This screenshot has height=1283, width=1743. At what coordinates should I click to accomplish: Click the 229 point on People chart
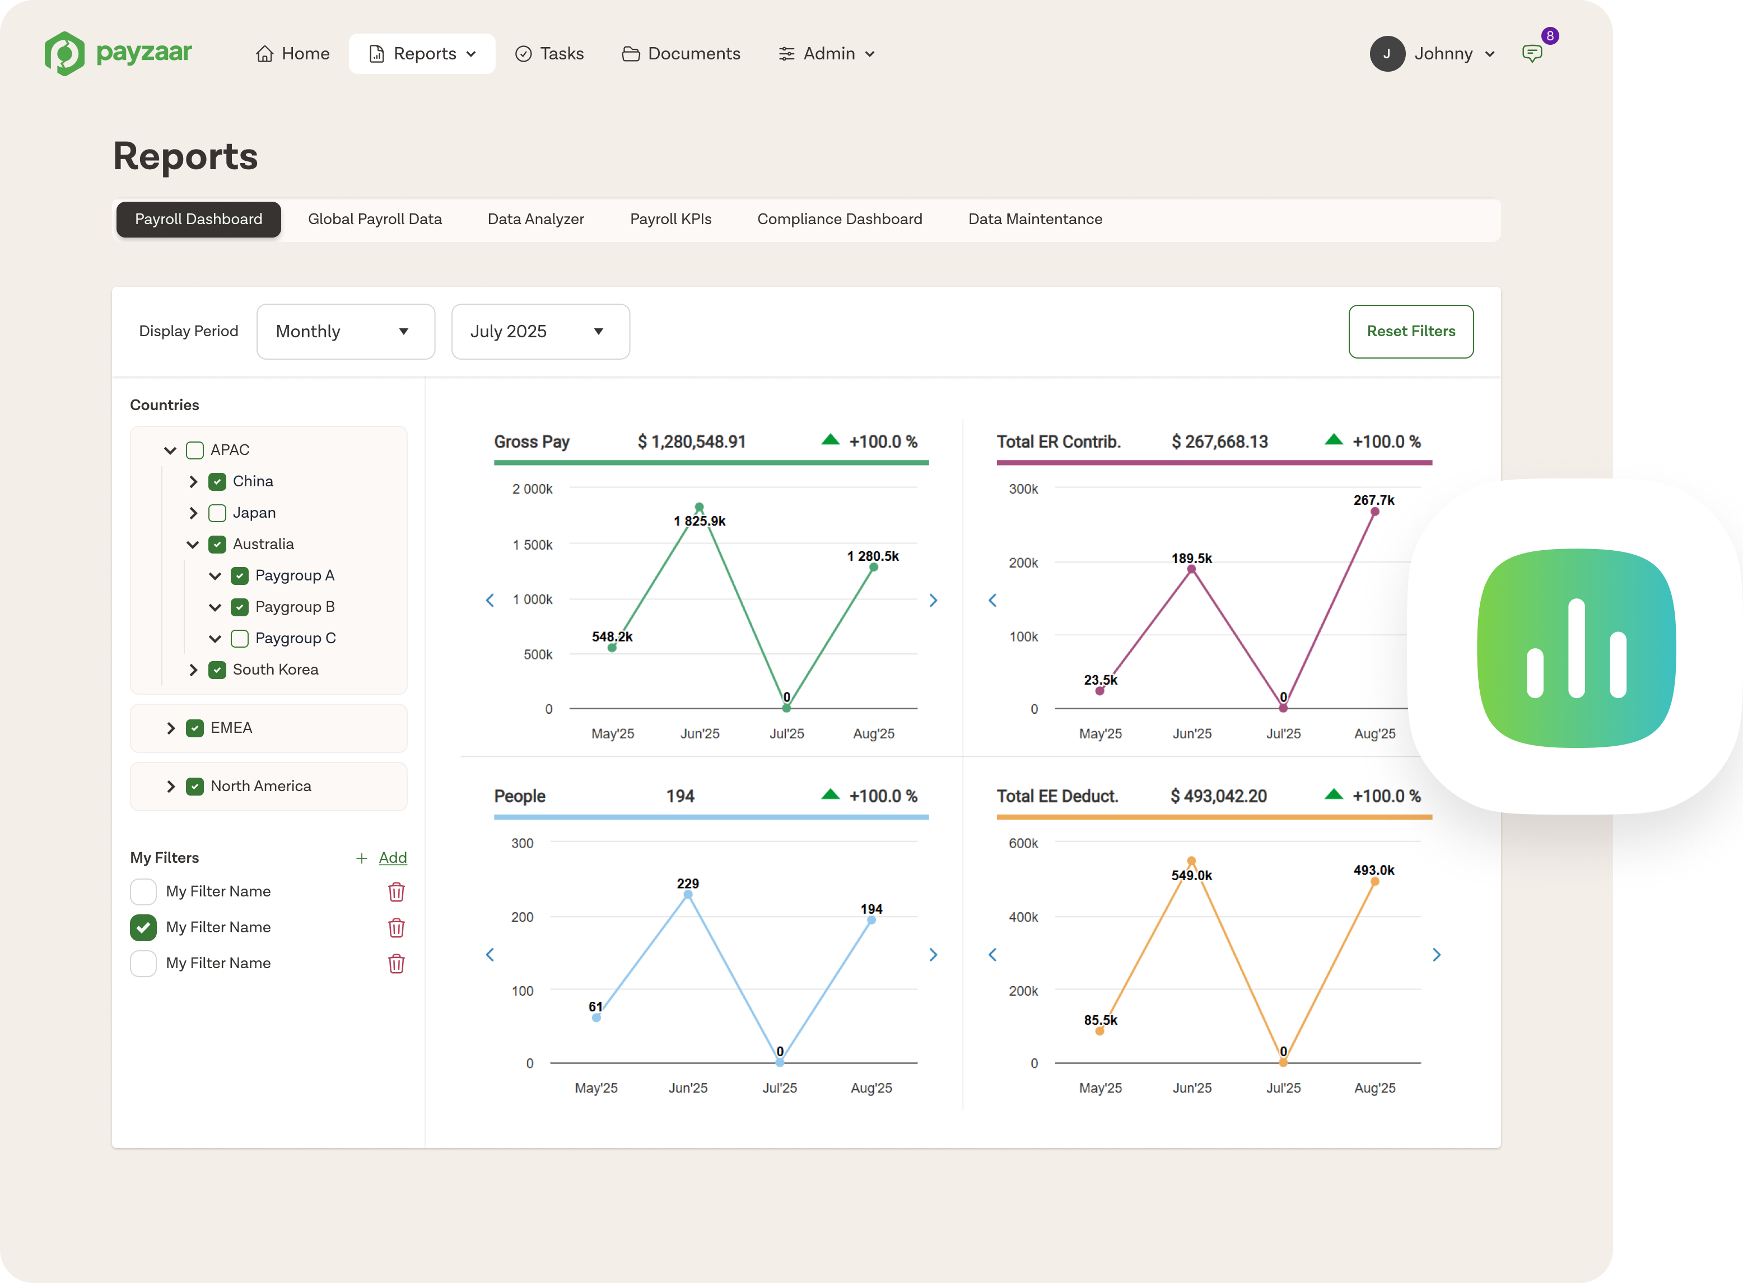[688, 895]
